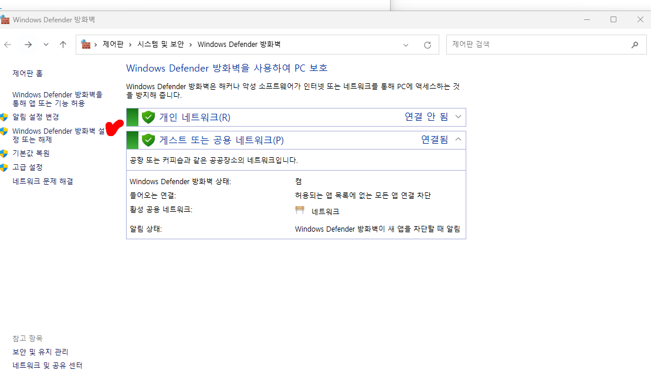Open 네트워크 및 공유 센터 link
This screenshot has height=373, width=651.
click(48, 366)
